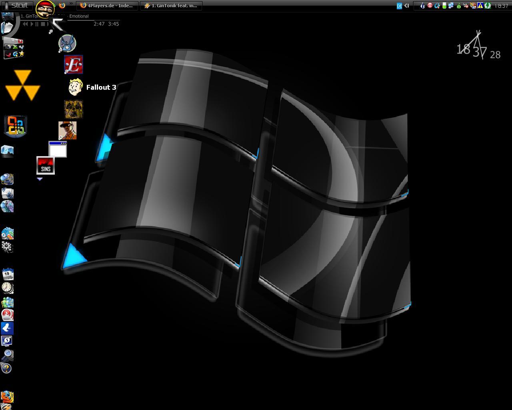Switch to the GinTonik Winamp taskbar button
The image size is (512, 410).
pyautogui.click(x=171, y=6)
